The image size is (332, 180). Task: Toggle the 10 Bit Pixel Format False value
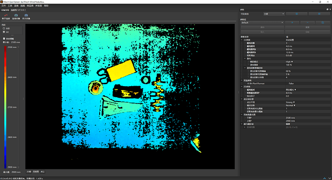(x=291, y=83)
